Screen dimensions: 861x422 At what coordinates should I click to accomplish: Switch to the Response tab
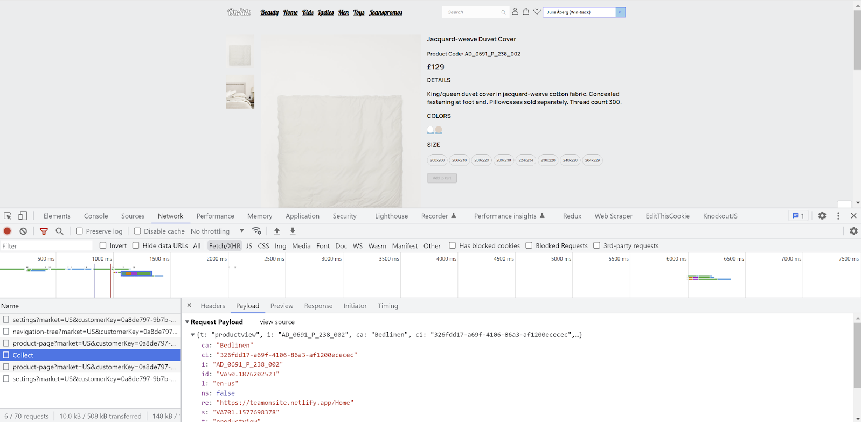tap(318, 306)
